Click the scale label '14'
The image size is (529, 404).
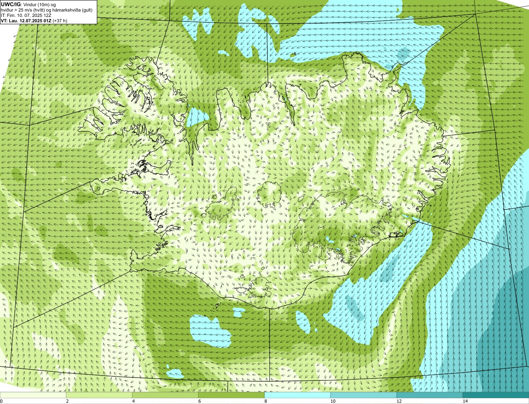tap(465, 401)
